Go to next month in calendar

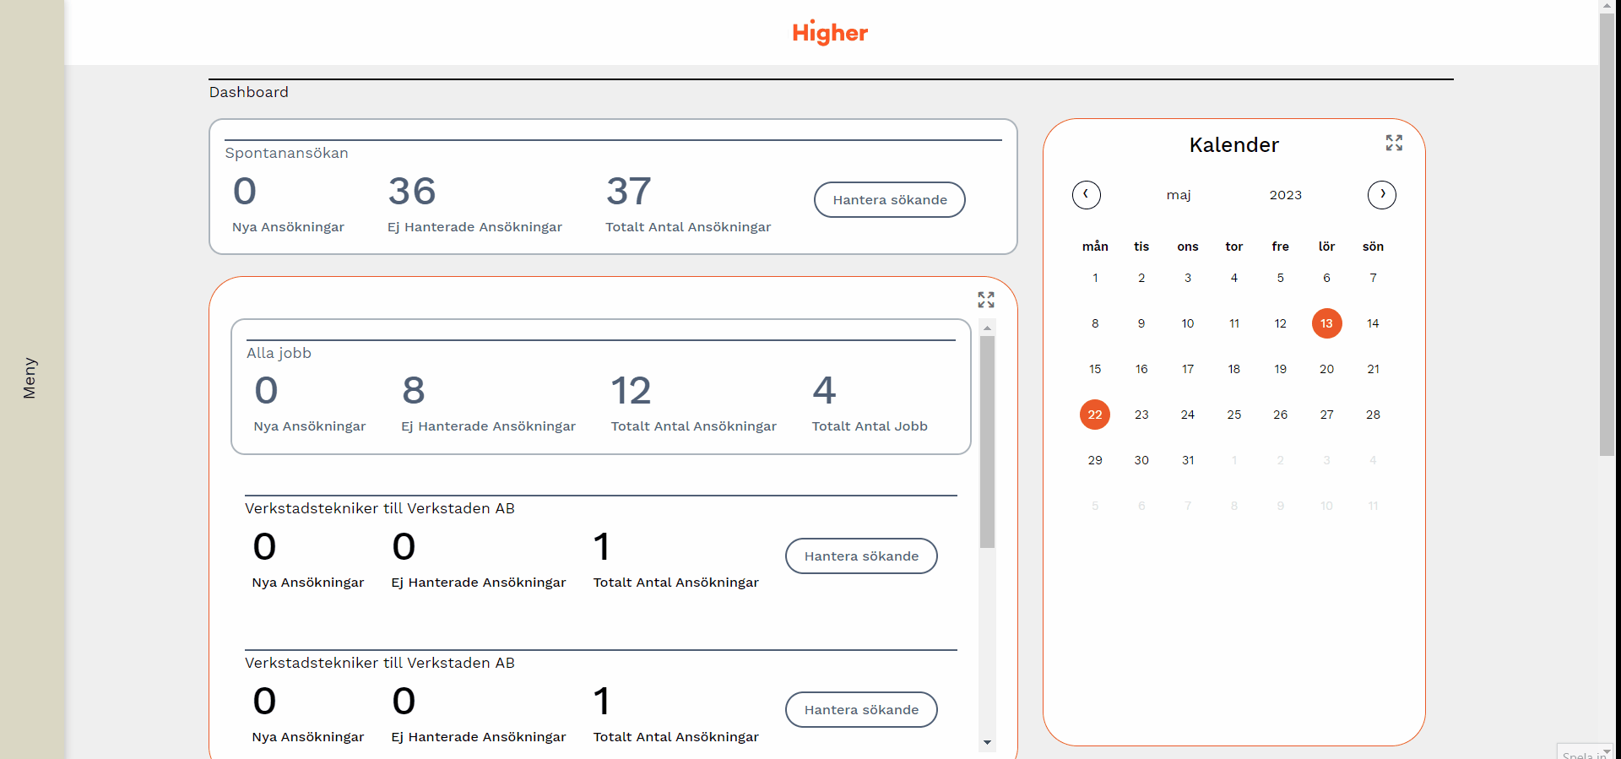tap(1381, 195)
